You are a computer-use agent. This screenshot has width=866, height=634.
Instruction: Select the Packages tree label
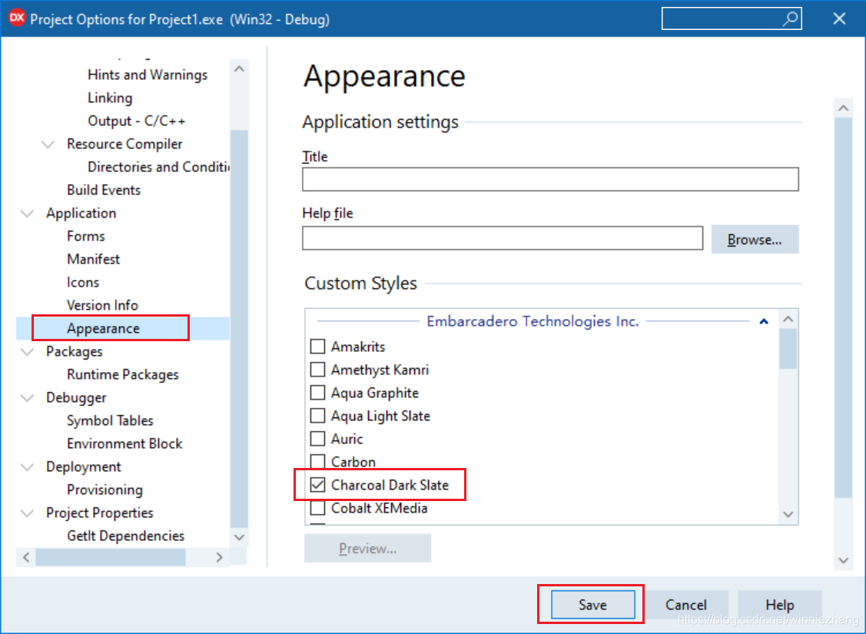[74, 351]
